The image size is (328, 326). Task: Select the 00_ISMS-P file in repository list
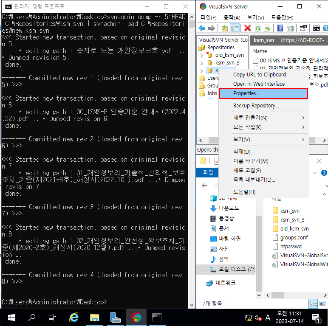coord(291,61)
